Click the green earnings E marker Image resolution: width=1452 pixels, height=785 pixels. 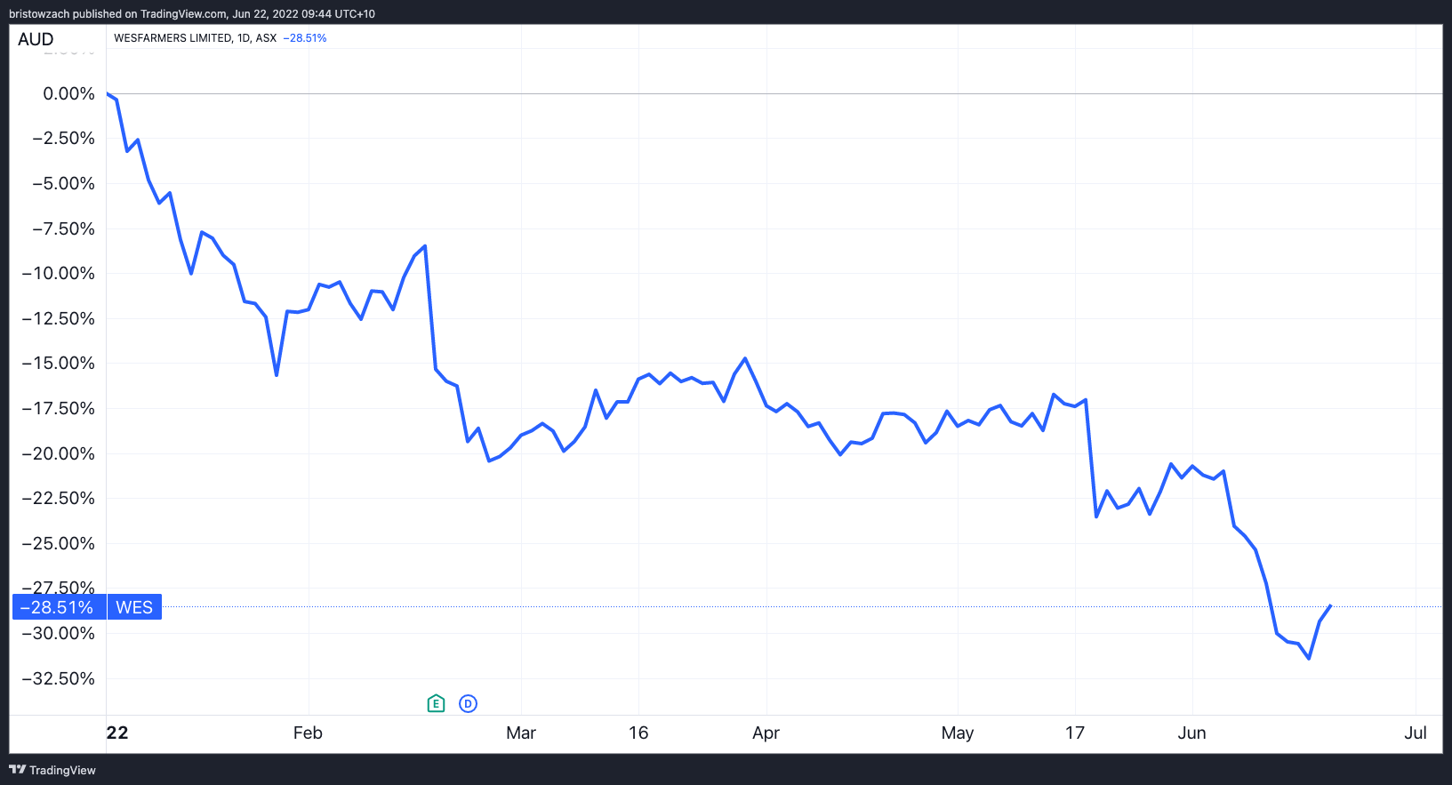436,704
